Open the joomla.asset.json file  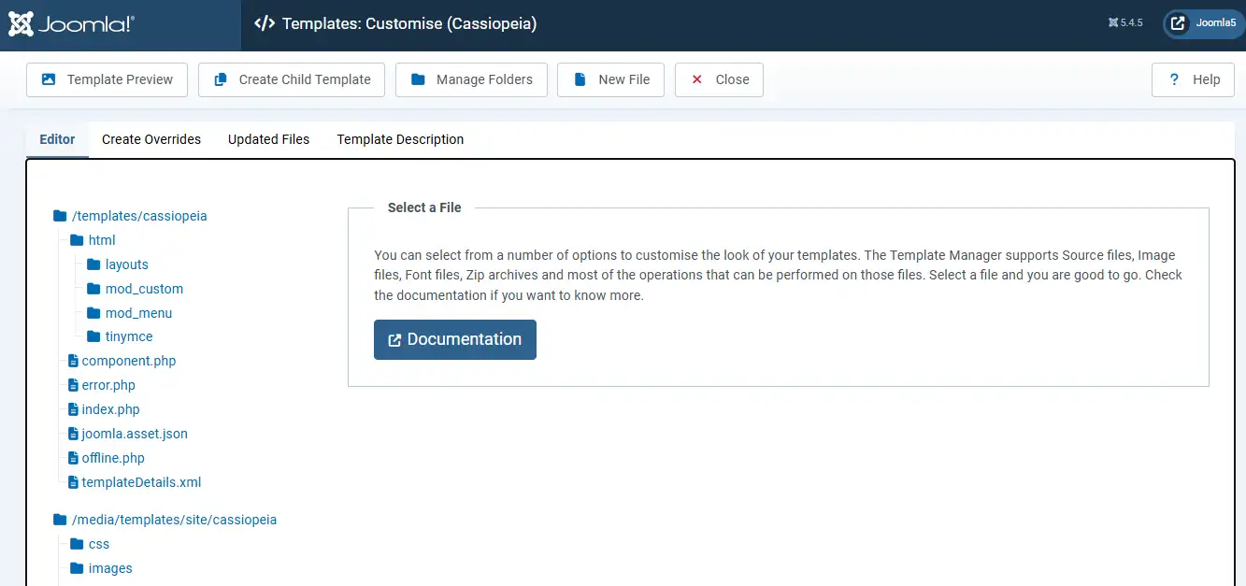coord(135,434)
